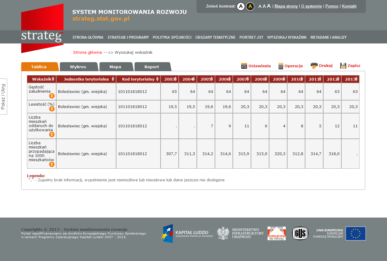Screen dimensions: 387x261
Task: Sort by 2003 column
Action: point(170,79)
